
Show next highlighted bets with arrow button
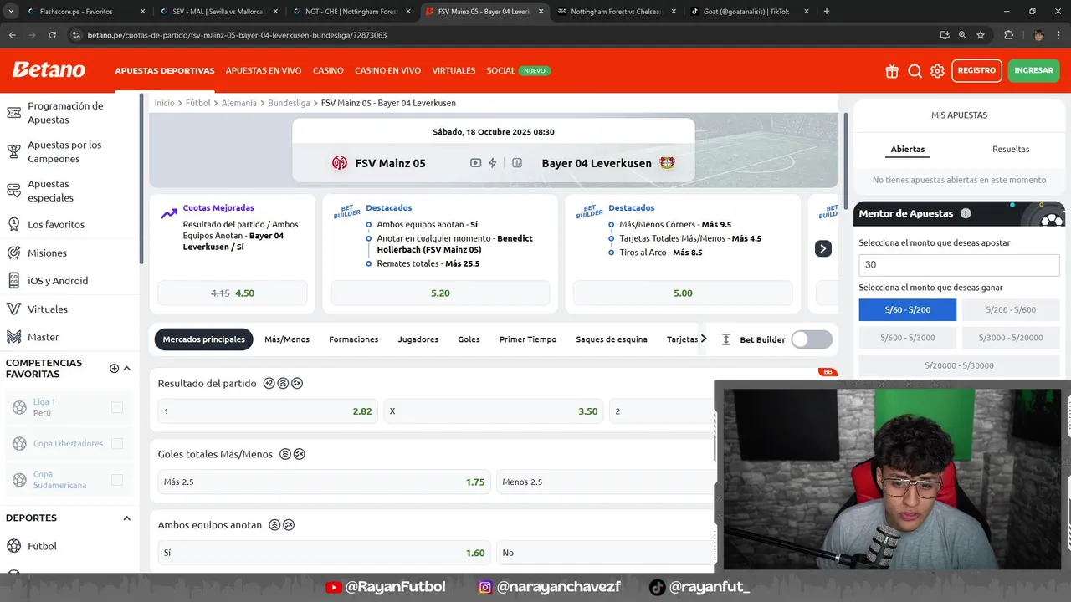pos(823,248)
